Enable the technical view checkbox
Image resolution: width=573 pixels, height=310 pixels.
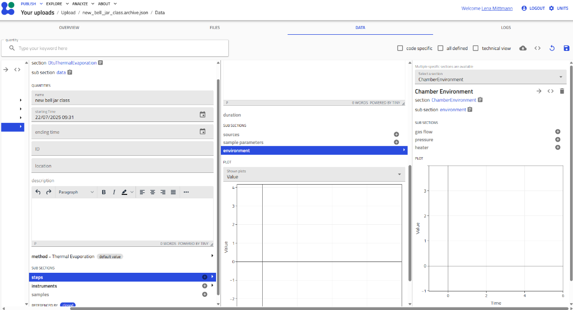pyautogui.click(x=475, y=48)
